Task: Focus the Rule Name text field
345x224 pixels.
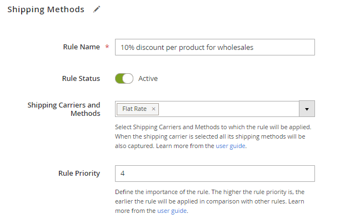Action: (214, 48)
